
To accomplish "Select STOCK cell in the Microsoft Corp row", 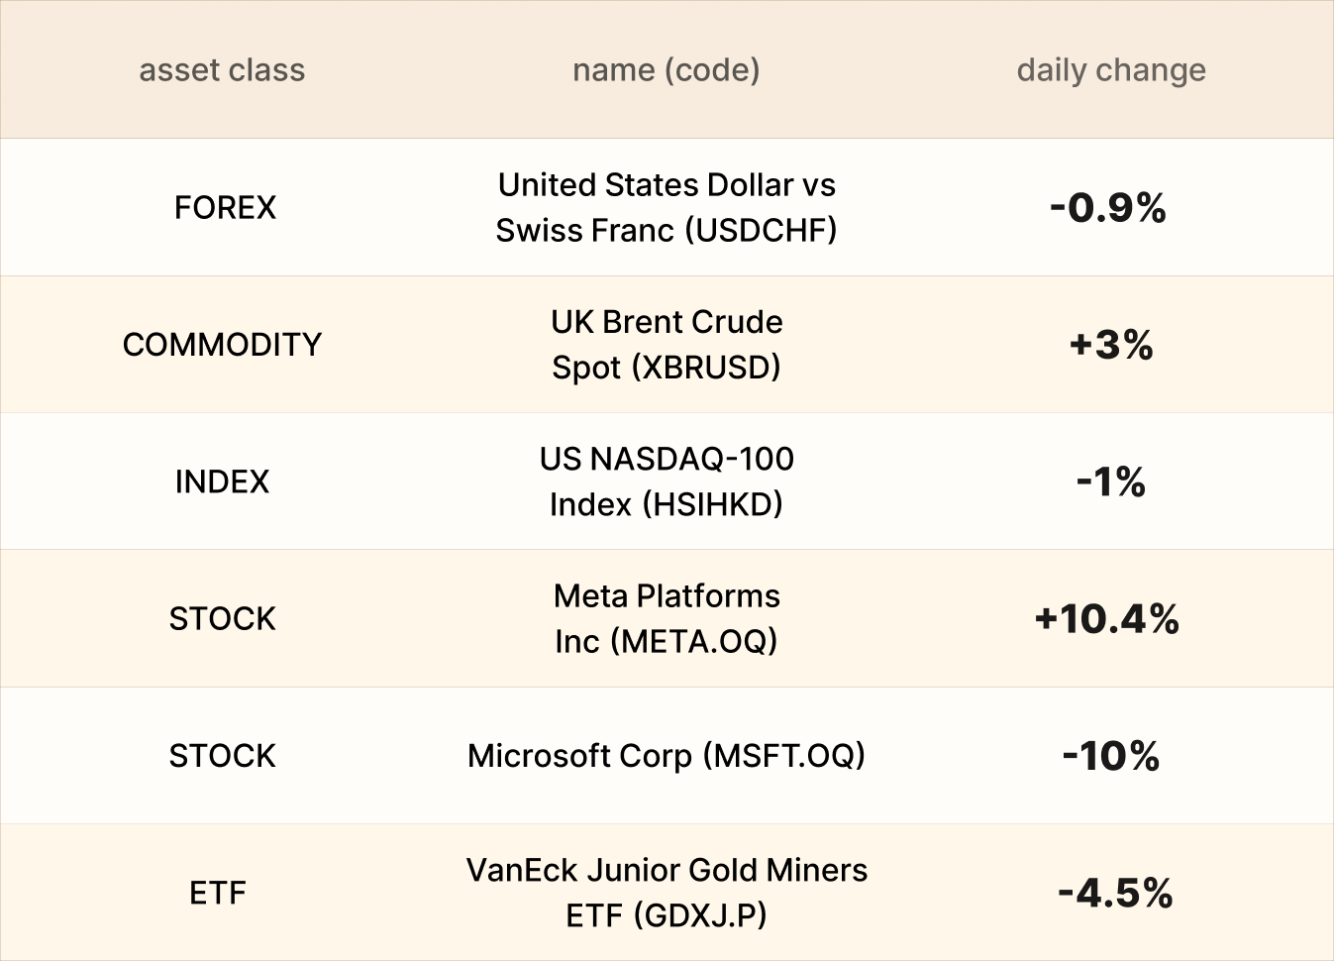I will [x=222, y=756].
